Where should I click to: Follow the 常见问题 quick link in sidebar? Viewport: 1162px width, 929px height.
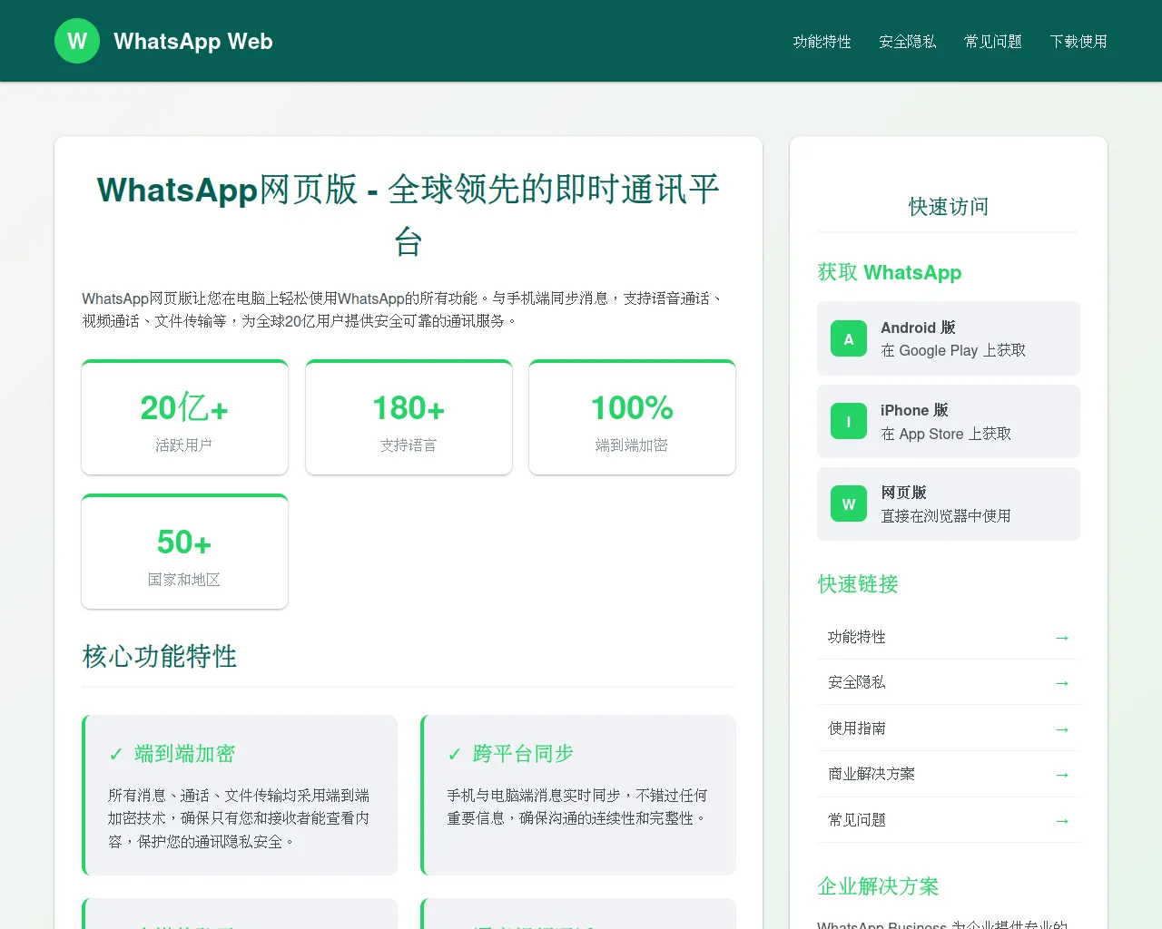point(949,820)
